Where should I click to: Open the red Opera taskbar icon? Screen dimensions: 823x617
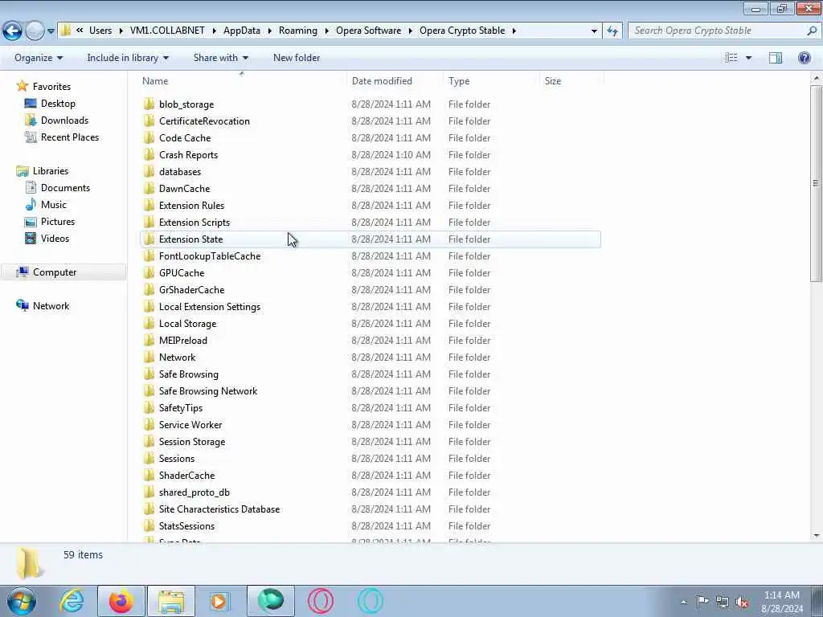tap(320, 601)
